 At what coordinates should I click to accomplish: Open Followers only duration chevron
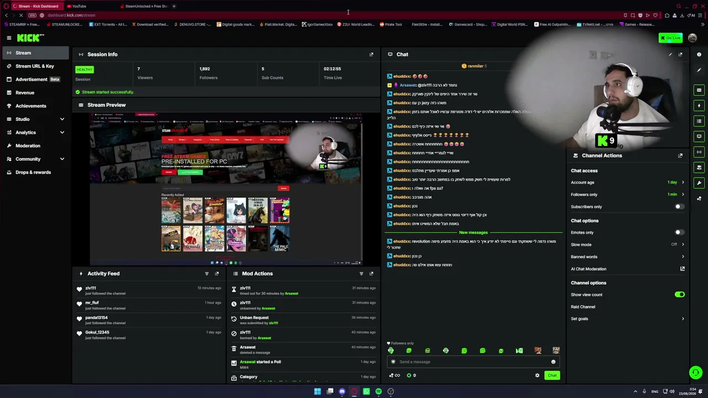683,195
